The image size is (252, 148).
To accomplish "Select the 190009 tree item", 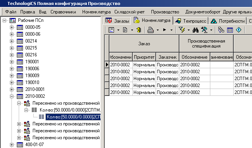I will 32,76.
